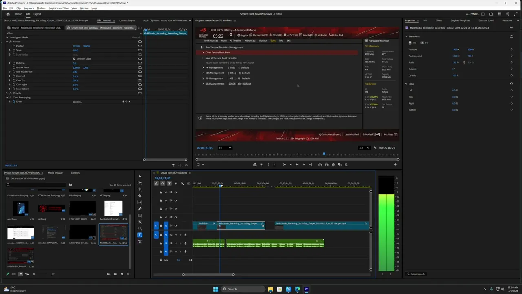
Task: Open playback resolution 1/2 dropdown
Action: click(364, 148)
